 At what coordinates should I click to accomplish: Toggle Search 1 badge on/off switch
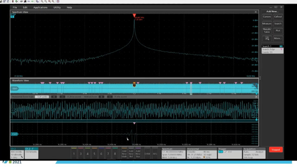point(281,46)
